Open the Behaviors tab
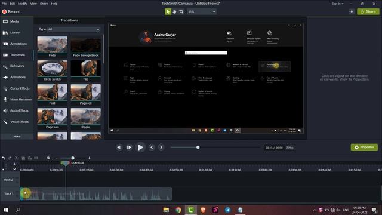Screen dimensions: 382x215 point(17,66)
